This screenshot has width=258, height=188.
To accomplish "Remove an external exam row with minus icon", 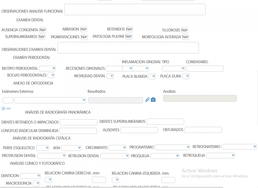I will (9, 109).
